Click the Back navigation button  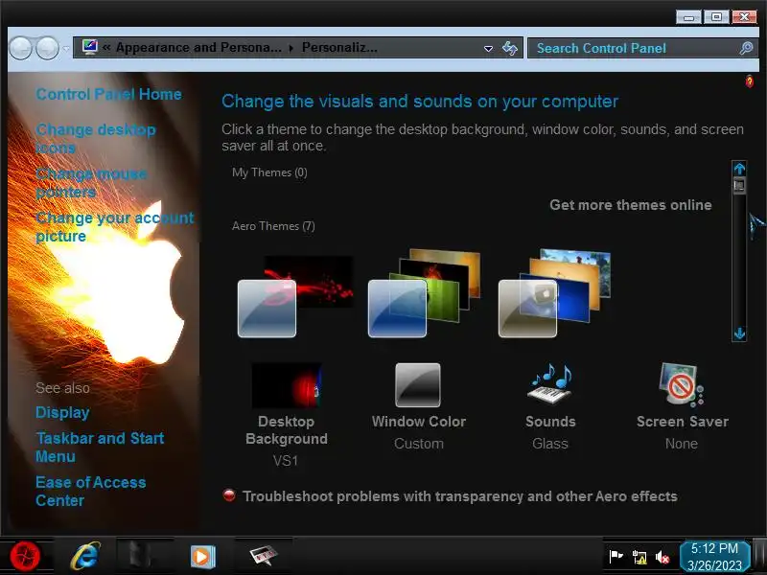20,49
